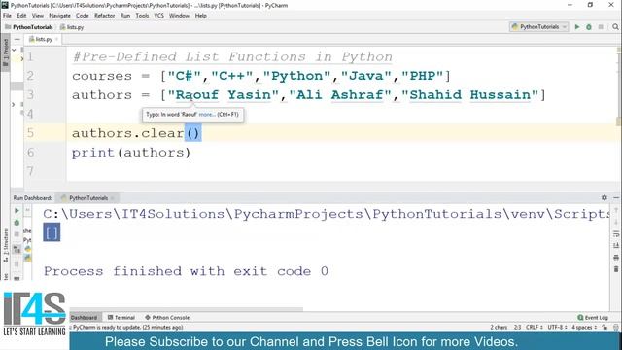The image size is (622, 350).
Task: Click the CRLF line separator selector
Action: pos(535,328)
